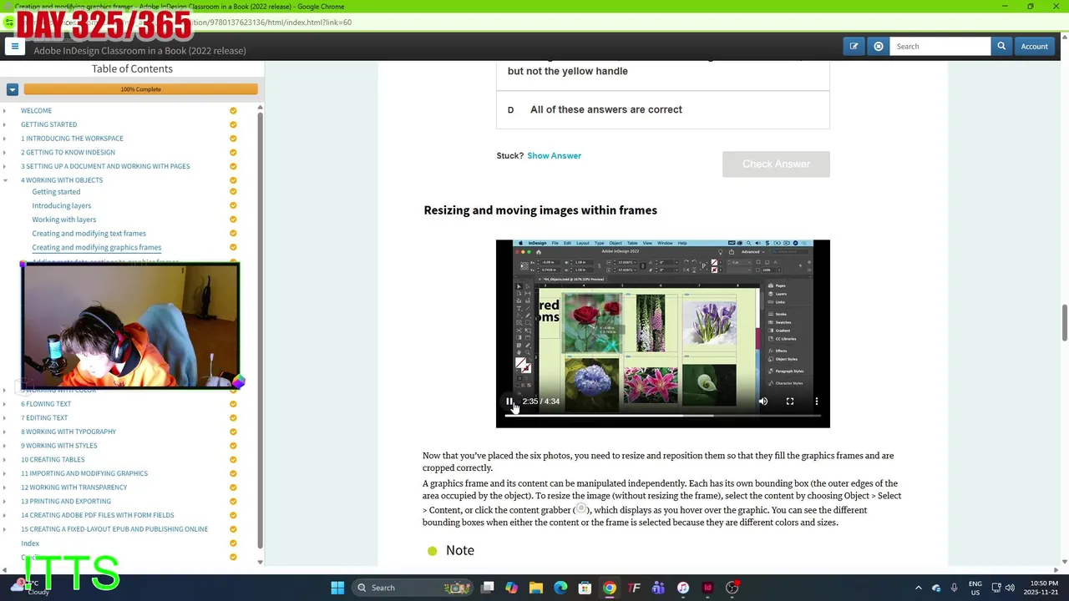
Task: Click the magnifier search button in the header
Action: click(1001, 47)
